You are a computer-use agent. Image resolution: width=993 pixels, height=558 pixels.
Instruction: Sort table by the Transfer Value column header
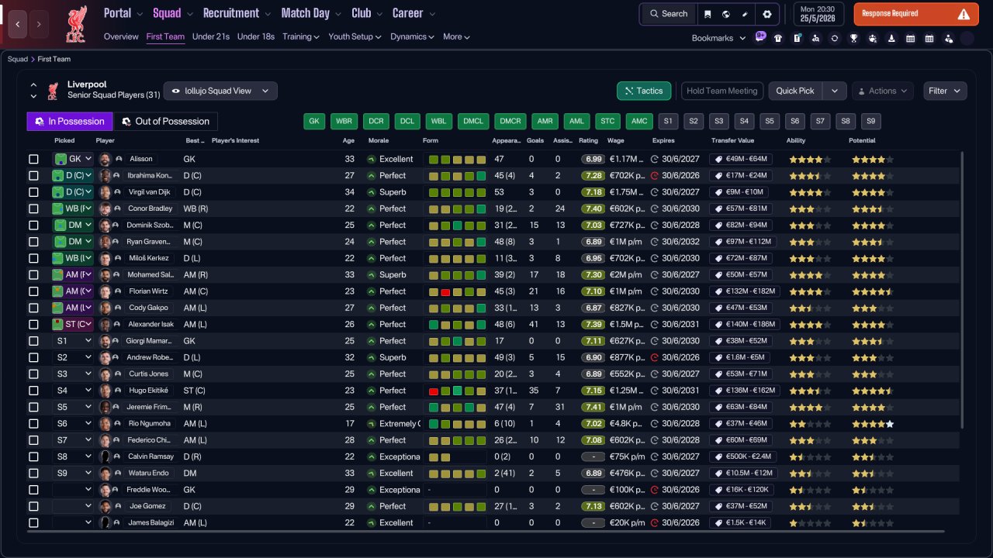pyautogui.click(x=732, y=140)
